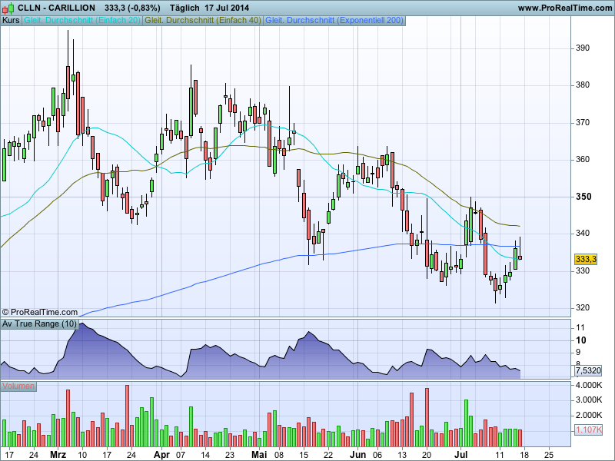Click the 370 price axis label

click(583, 123)
